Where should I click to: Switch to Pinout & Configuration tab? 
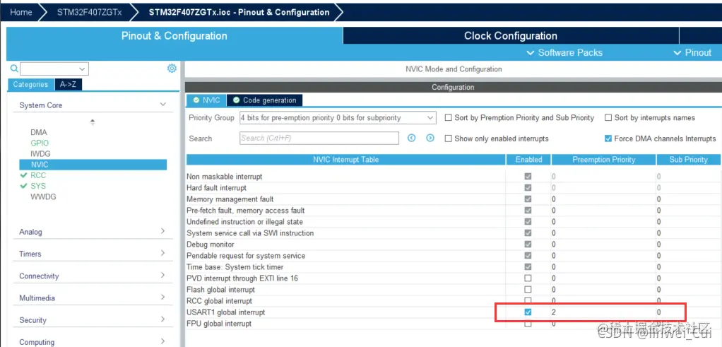click(174, 35)
